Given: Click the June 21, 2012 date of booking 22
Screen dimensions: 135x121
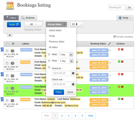Looking at the screenshot, I should tap(99, 50).
